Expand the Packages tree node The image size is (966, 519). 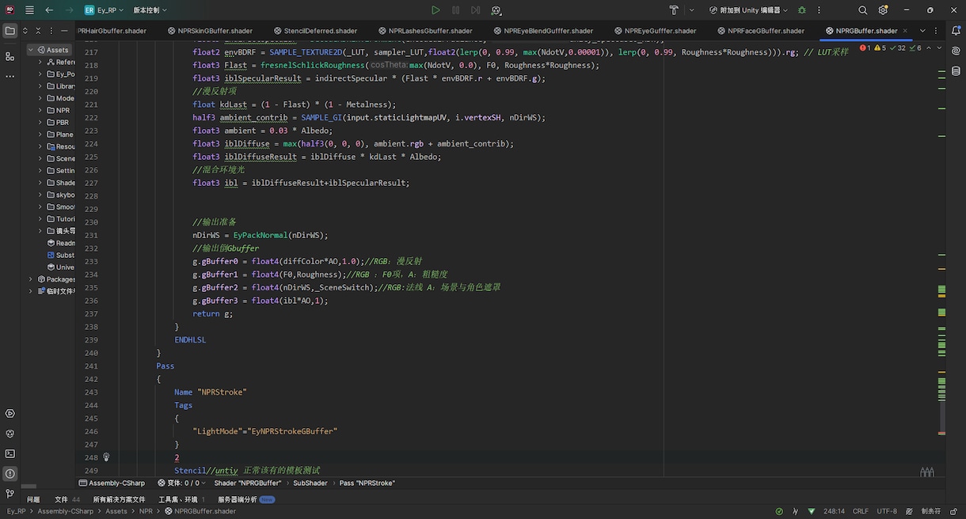point(31,279)
